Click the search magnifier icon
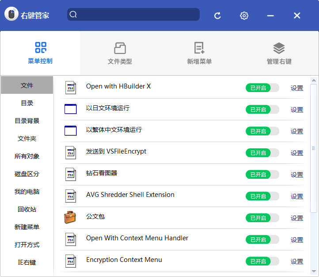The height and width of the screenshot is (277, 319). click(x=73, y=15)
